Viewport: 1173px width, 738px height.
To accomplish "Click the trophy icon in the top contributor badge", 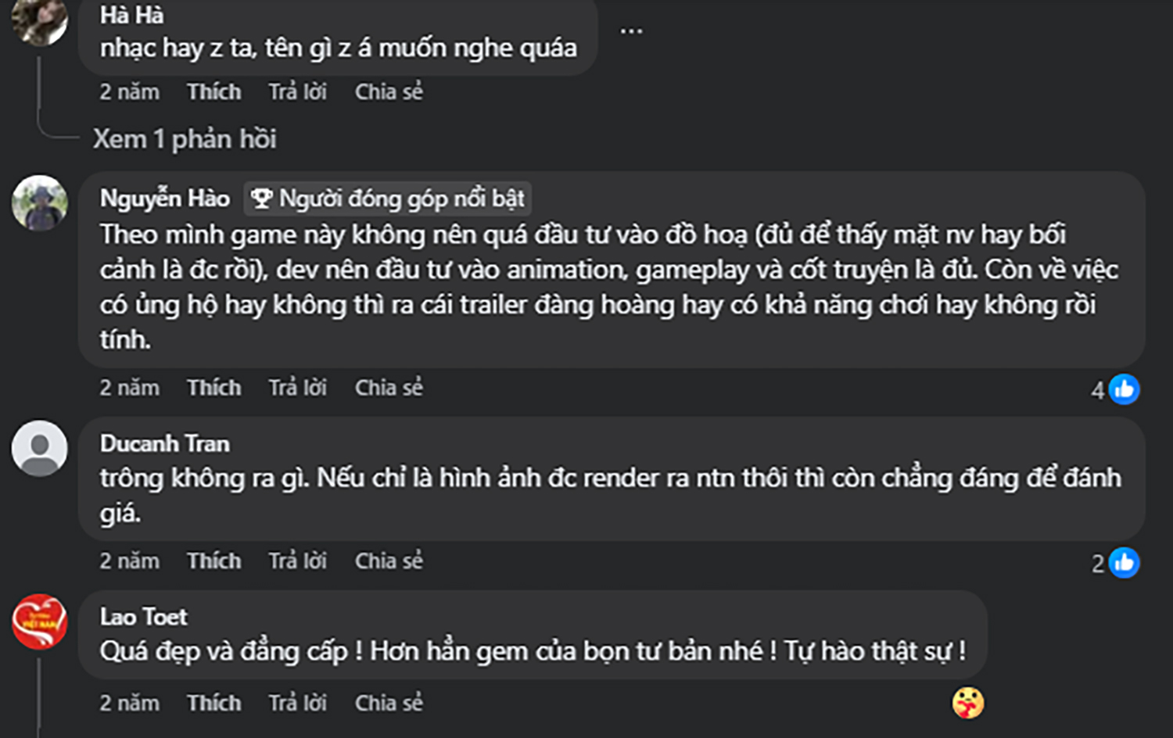I will pyautogui.click(x=262, y=199).
